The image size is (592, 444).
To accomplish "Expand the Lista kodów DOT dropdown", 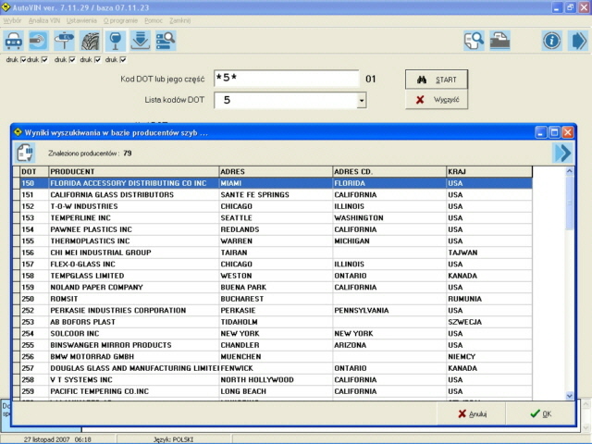I will [361, 100].
